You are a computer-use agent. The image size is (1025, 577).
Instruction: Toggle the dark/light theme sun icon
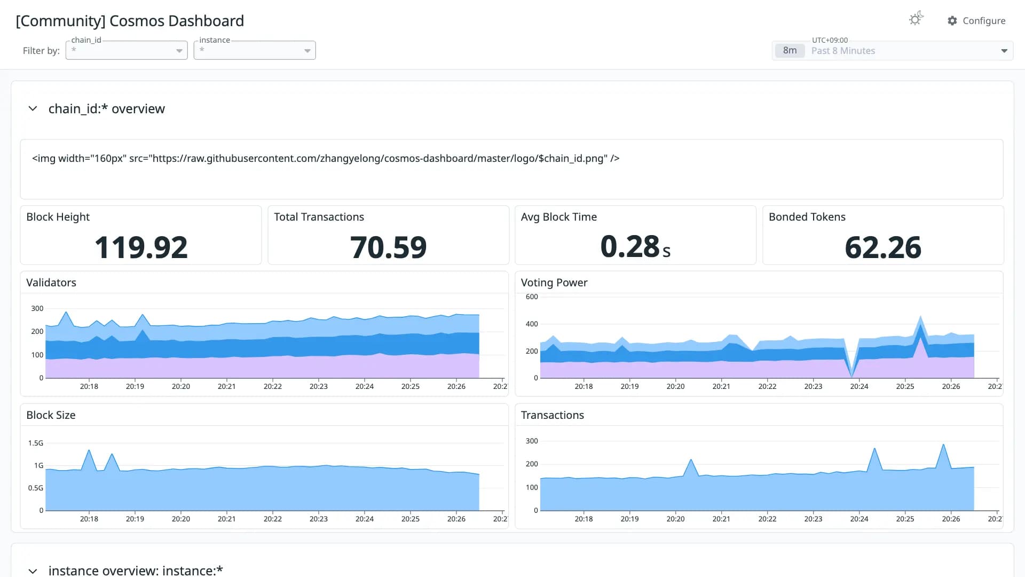(916, 19)
